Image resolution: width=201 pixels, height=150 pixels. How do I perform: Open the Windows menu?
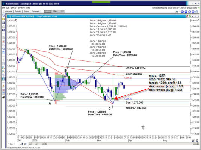tap(21, 8)
